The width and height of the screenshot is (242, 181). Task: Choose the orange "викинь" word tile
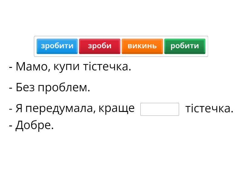coord(142,46)
